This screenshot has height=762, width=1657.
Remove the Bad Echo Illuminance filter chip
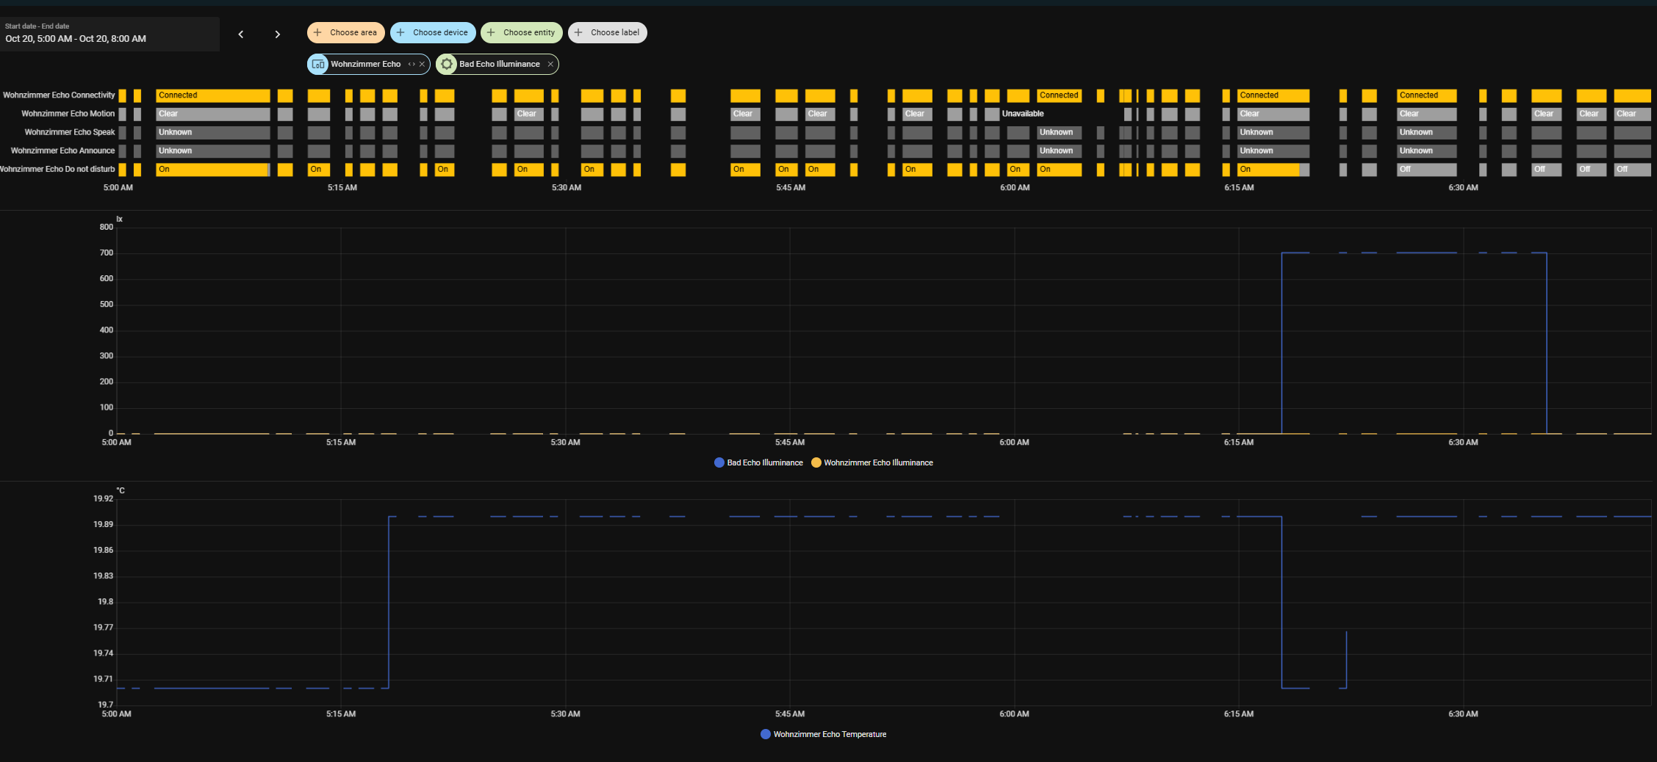550,65
